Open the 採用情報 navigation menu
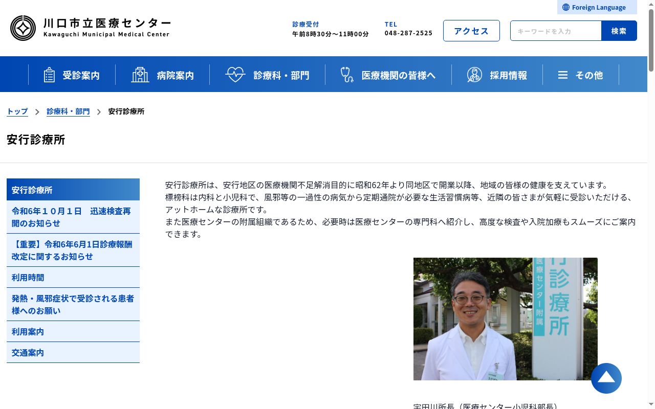Image resolution: width=655 pixels, height=409 pixels. [x=497, y=75]
